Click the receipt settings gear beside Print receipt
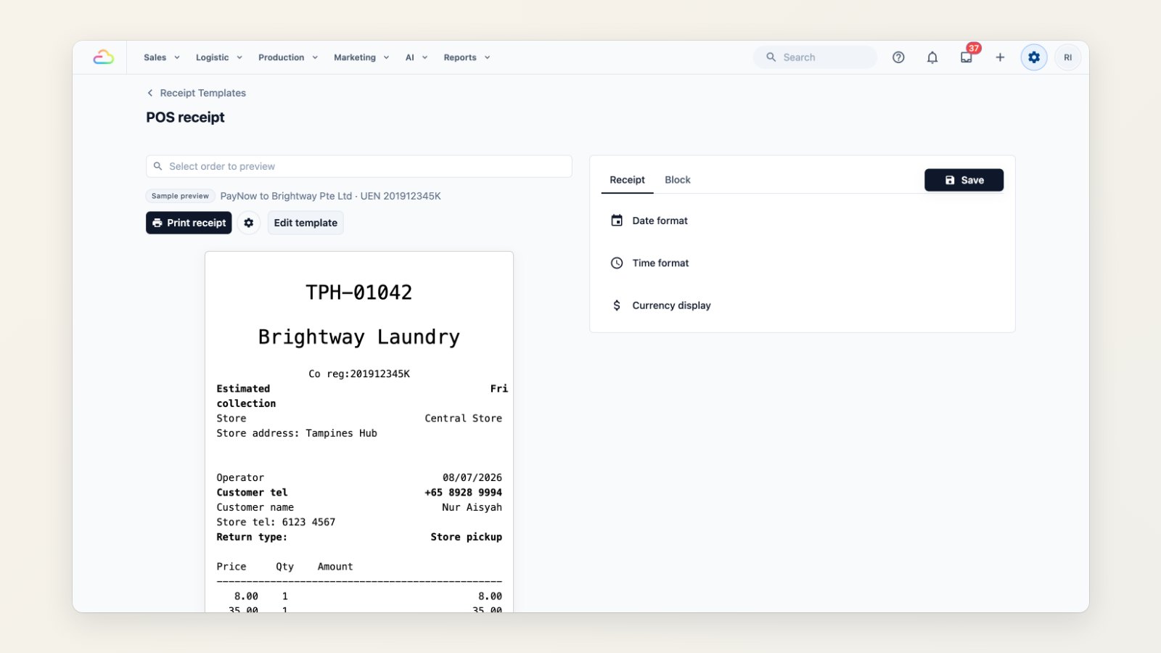This screenshot has width=1161, height=653. click(249, 223)
